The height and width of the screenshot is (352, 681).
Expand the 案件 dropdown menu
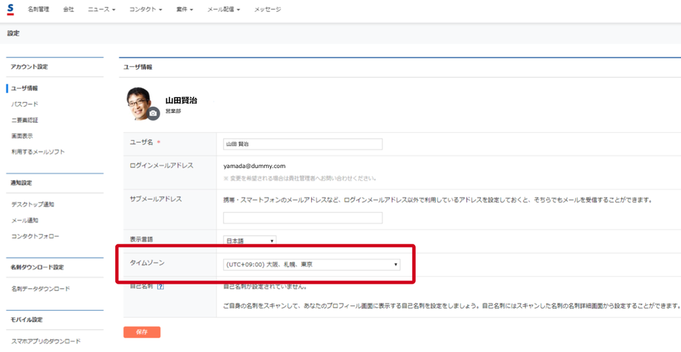[185, 9]
